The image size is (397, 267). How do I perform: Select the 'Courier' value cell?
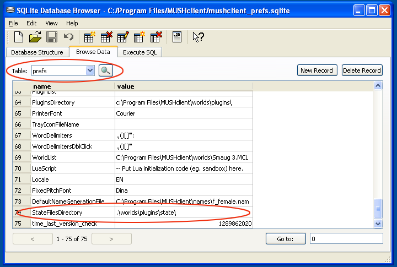pyautogui.click(x=184, y=113)
